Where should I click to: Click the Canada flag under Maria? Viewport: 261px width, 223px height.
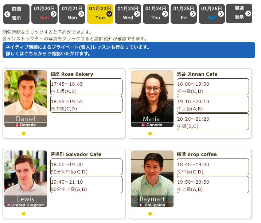pyautogui.click(x=143, y=125)
